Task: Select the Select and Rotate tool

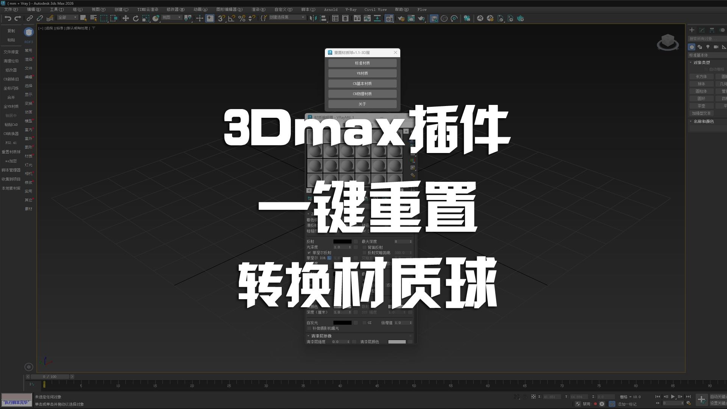Action: click(x=136, y=18)
